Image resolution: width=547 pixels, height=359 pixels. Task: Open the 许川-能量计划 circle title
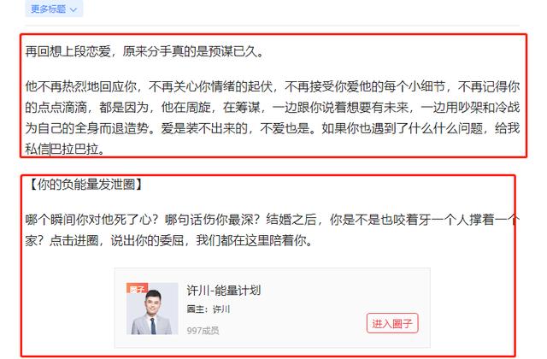click(224, 291)
